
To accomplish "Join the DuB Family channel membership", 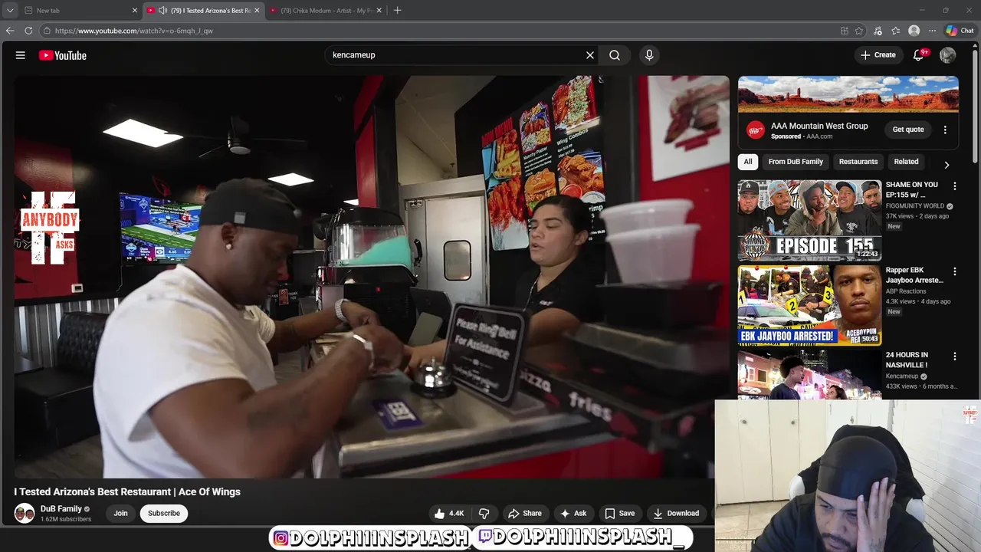I will click(x=120, y=514).
